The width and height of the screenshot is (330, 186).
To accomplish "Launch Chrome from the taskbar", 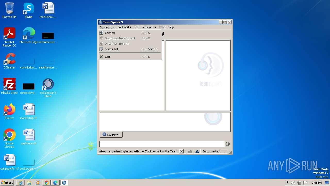I will coord(47,183).
